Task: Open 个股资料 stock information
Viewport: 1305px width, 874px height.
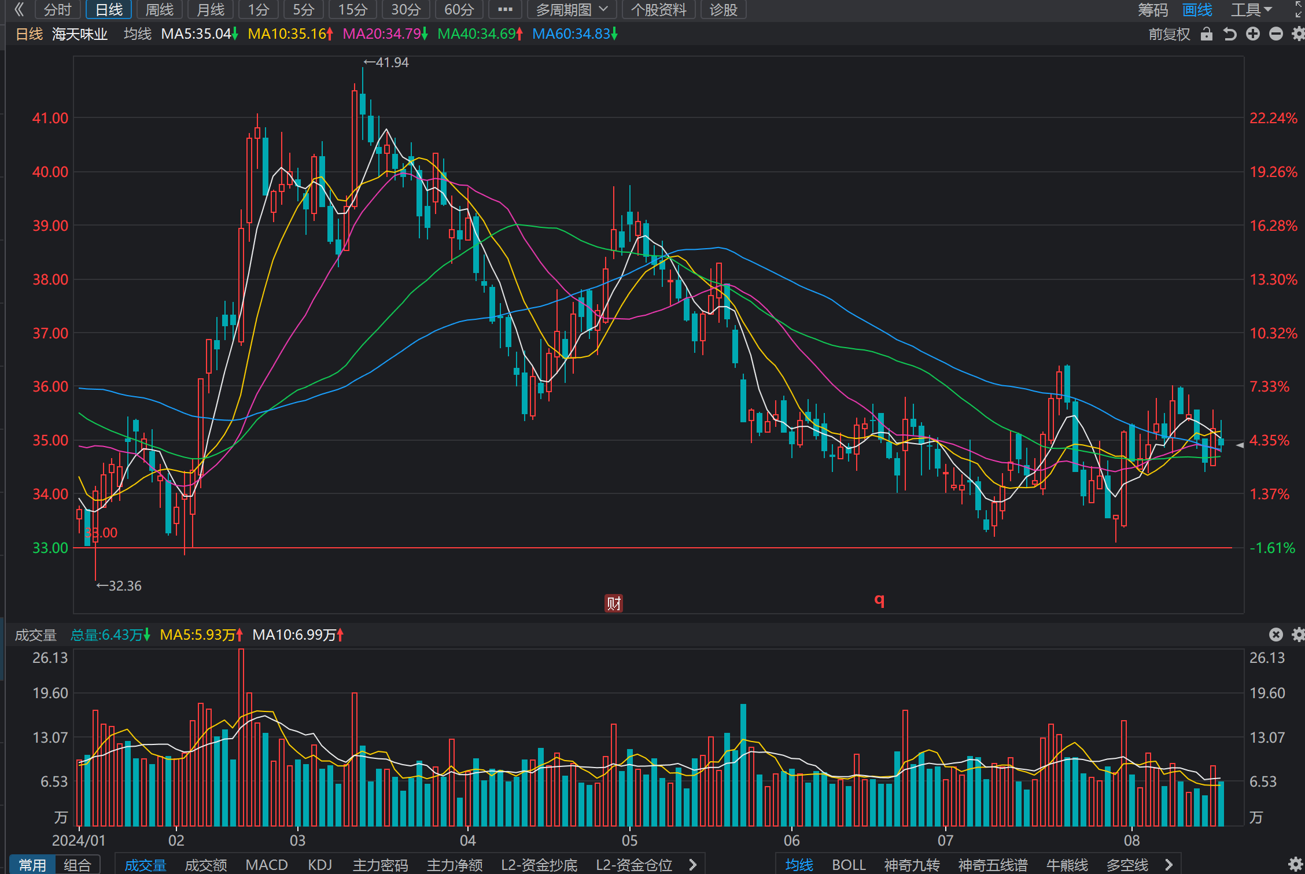Action: (658, 9)
